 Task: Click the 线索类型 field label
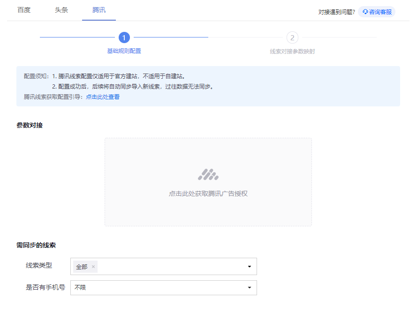tap(39, 265)
